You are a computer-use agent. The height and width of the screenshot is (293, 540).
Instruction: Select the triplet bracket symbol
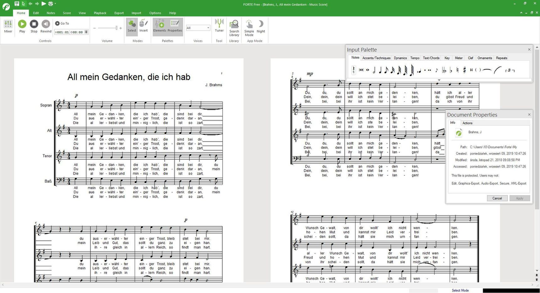pos(510,70)
